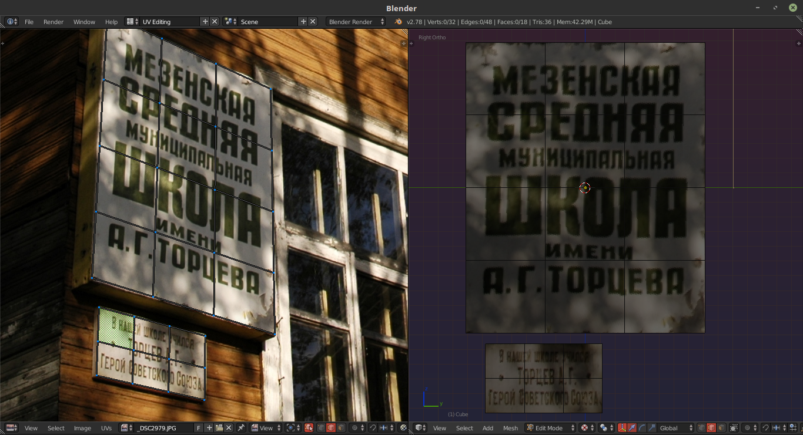The width and height of the screenshot is (803, 435).
Task: Pin the displayed image
Action: [241, 428]
